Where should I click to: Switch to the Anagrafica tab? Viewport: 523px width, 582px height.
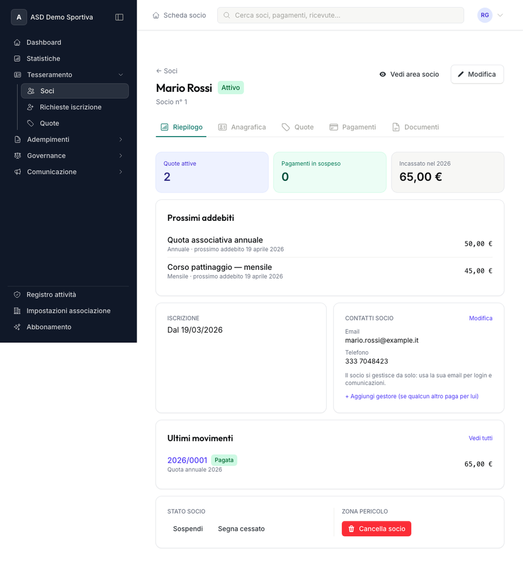[x=242, y=127]
